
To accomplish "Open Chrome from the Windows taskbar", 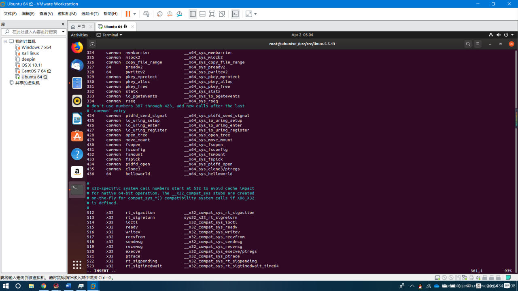I will pyautogui.click(x=44, y=286).
